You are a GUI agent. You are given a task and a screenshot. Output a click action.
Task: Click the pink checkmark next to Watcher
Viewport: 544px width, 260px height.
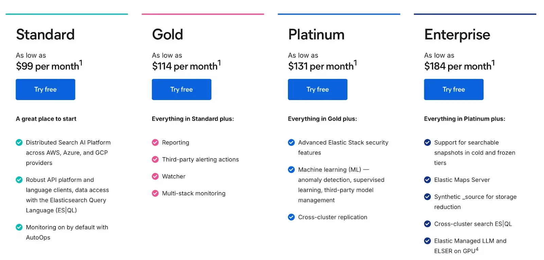point(155,176)
